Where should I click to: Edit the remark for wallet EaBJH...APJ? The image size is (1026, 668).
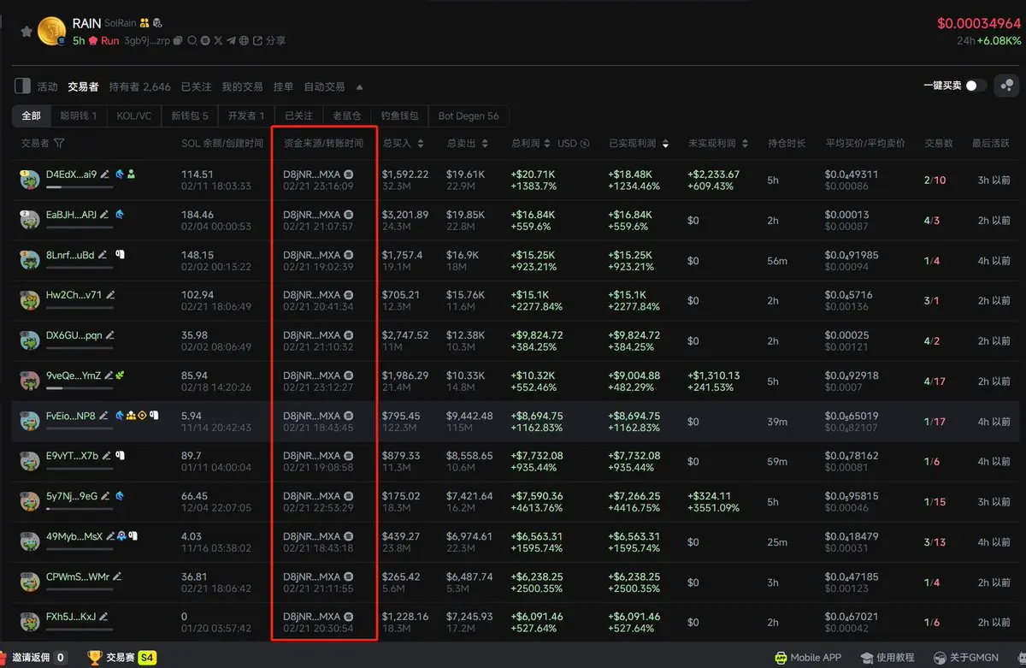105,215
